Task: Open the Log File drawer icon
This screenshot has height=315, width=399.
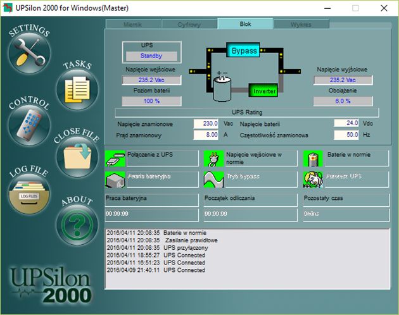Action: coord(29,194)
